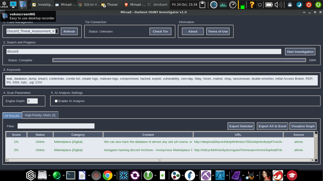Open the red prohibition circle dock icon
The width and height of the screenshot is (323, 181).
(96, 176)
